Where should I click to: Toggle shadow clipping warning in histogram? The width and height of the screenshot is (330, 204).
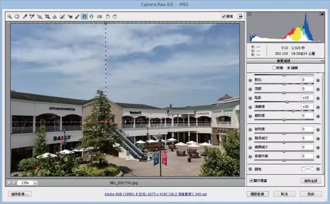pos(250,14)
